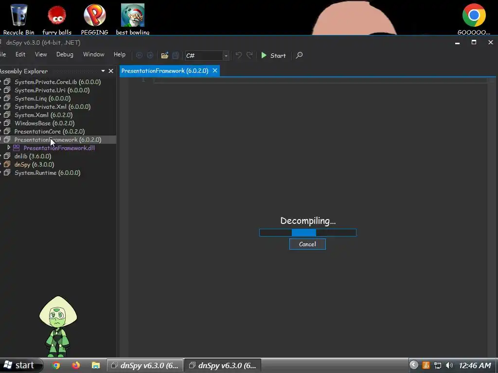Screen dimensions: 498x373
Task: Click the assembly icon beside dnSpy (6.3.0.0)
Action: pyautogui.click(x=7, y=164)
